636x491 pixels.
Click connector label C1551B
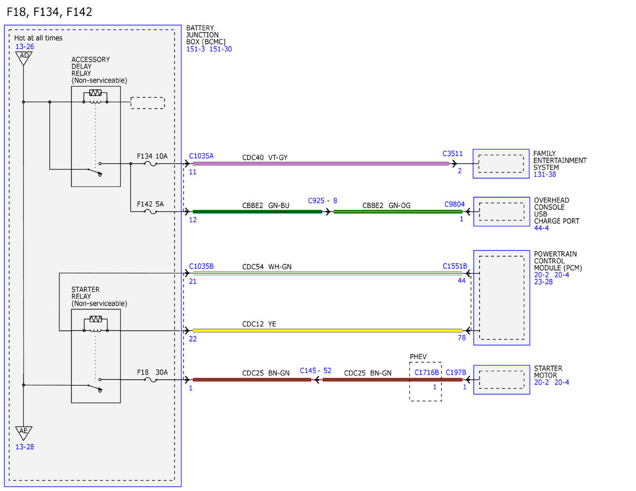click(455, 266)
